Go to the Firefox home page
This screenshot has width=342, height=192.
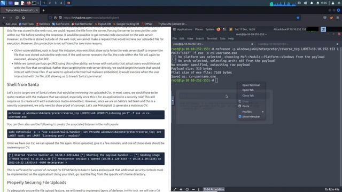point(24,18)
